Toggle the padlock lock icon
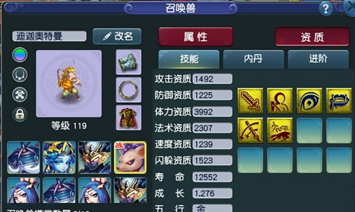 click(x=20, y=114)
